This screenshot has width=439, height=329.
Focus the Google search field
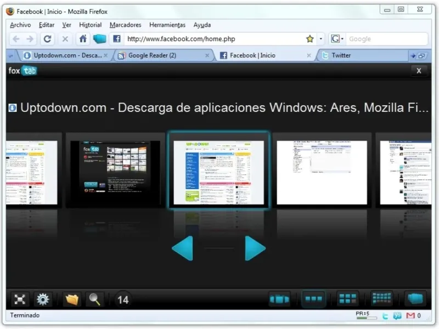click(x=386, y=39)
